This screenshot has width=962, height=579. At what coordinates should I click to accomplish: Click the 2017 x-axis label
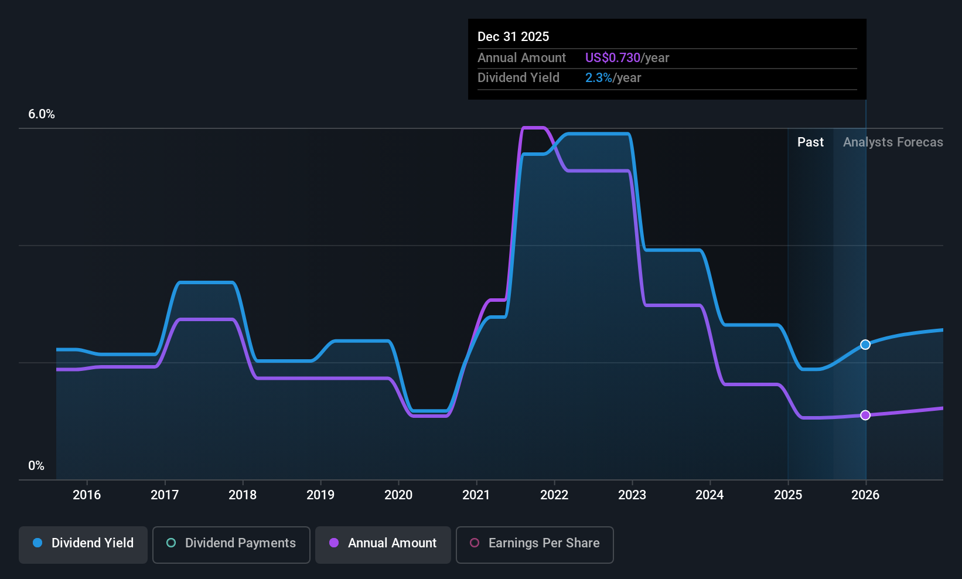pyautogui.click(x=165, y=495)
